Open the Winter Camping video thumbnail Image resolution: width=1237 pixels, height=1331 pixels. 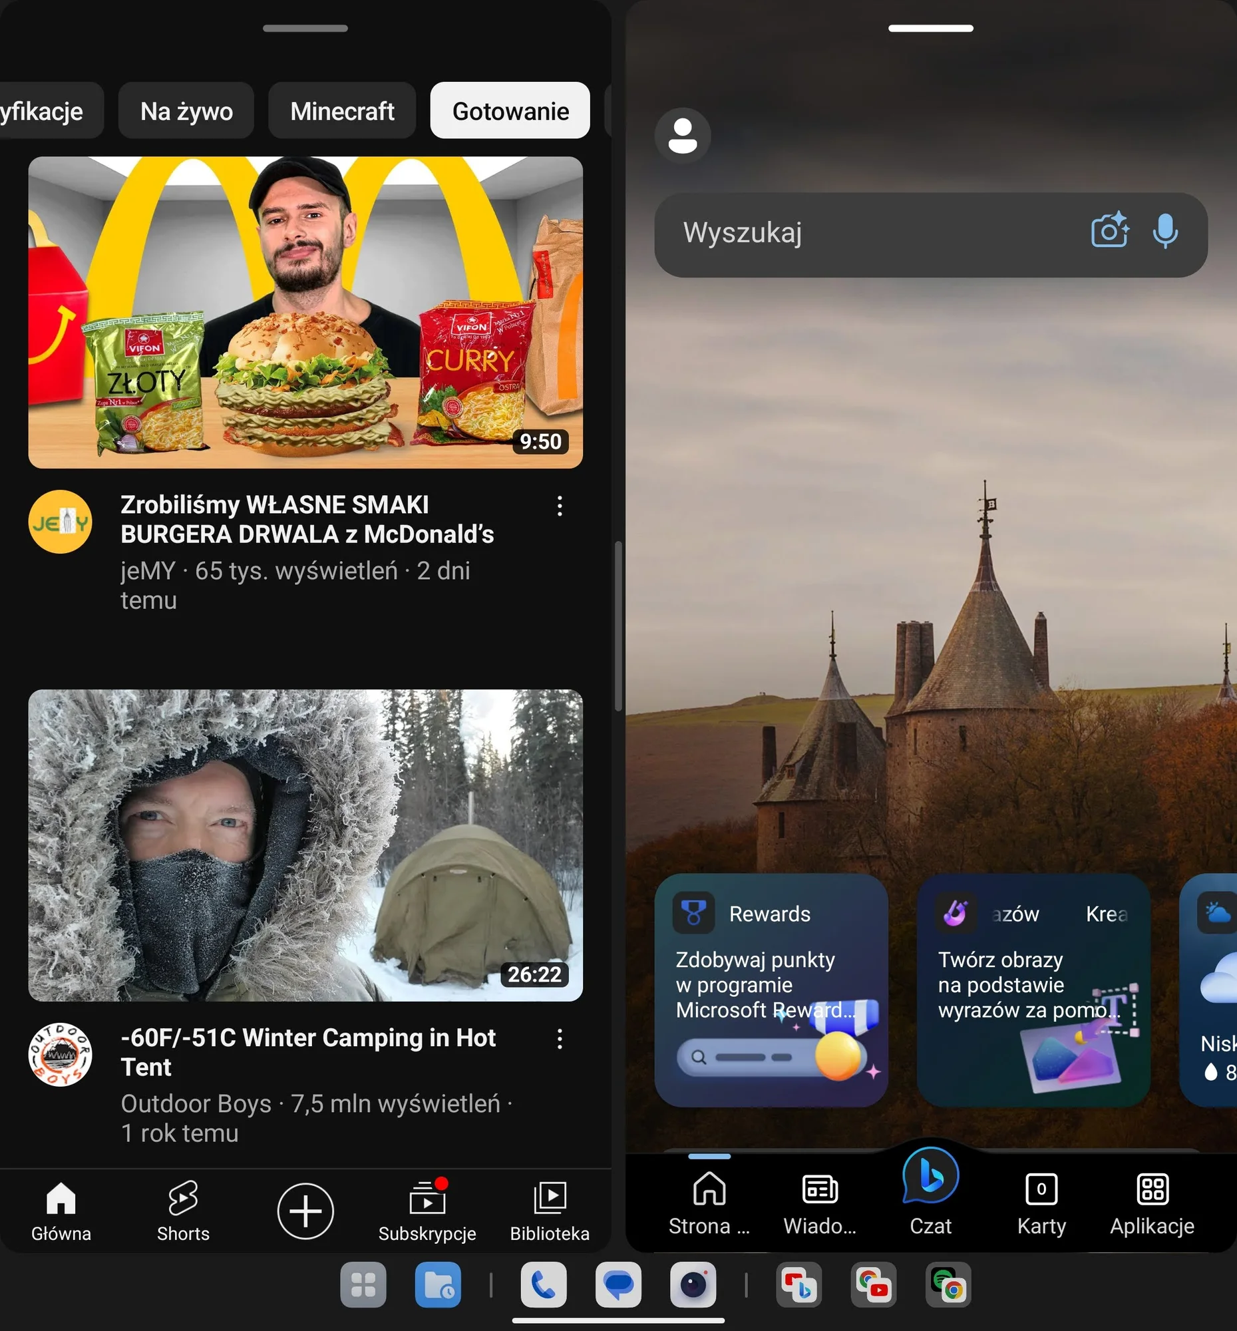point(305,845)
